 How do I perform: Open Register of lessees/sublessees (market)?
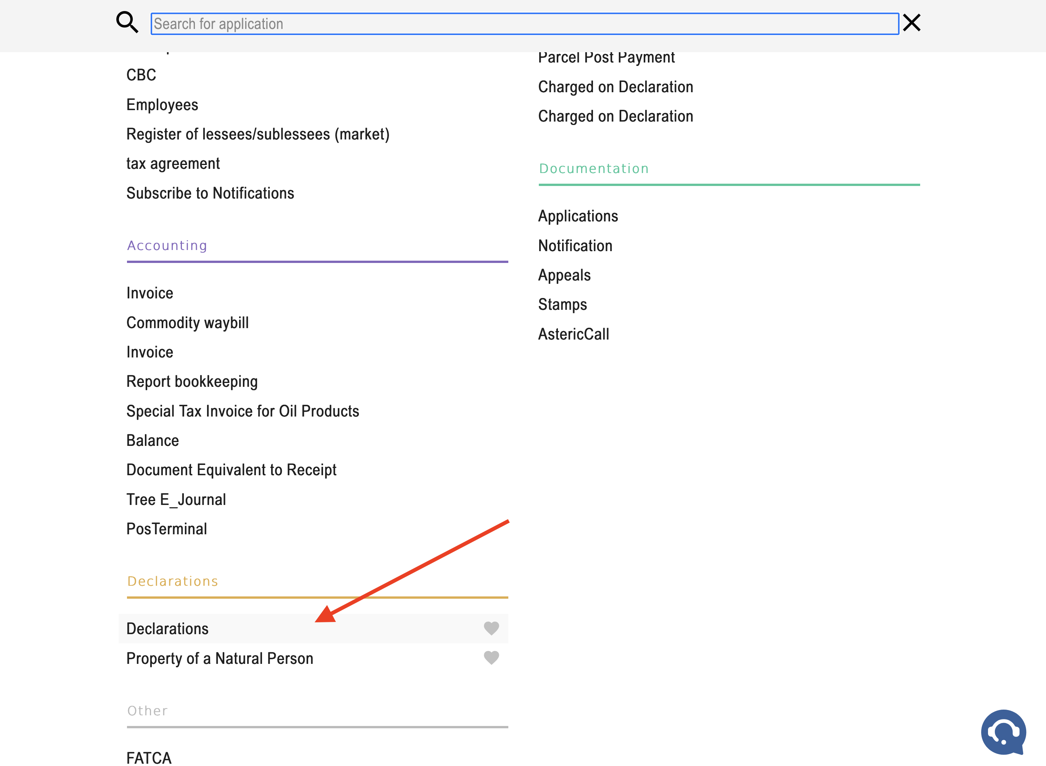pyautogui.click(x=258, y=135)
